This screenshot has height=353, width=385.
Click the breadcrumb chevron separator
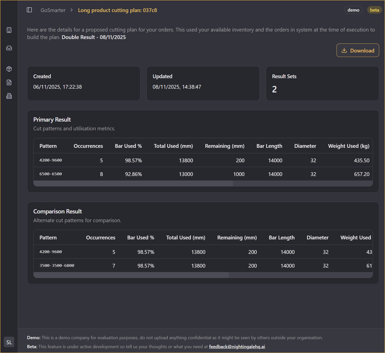[x=71, y=10]
